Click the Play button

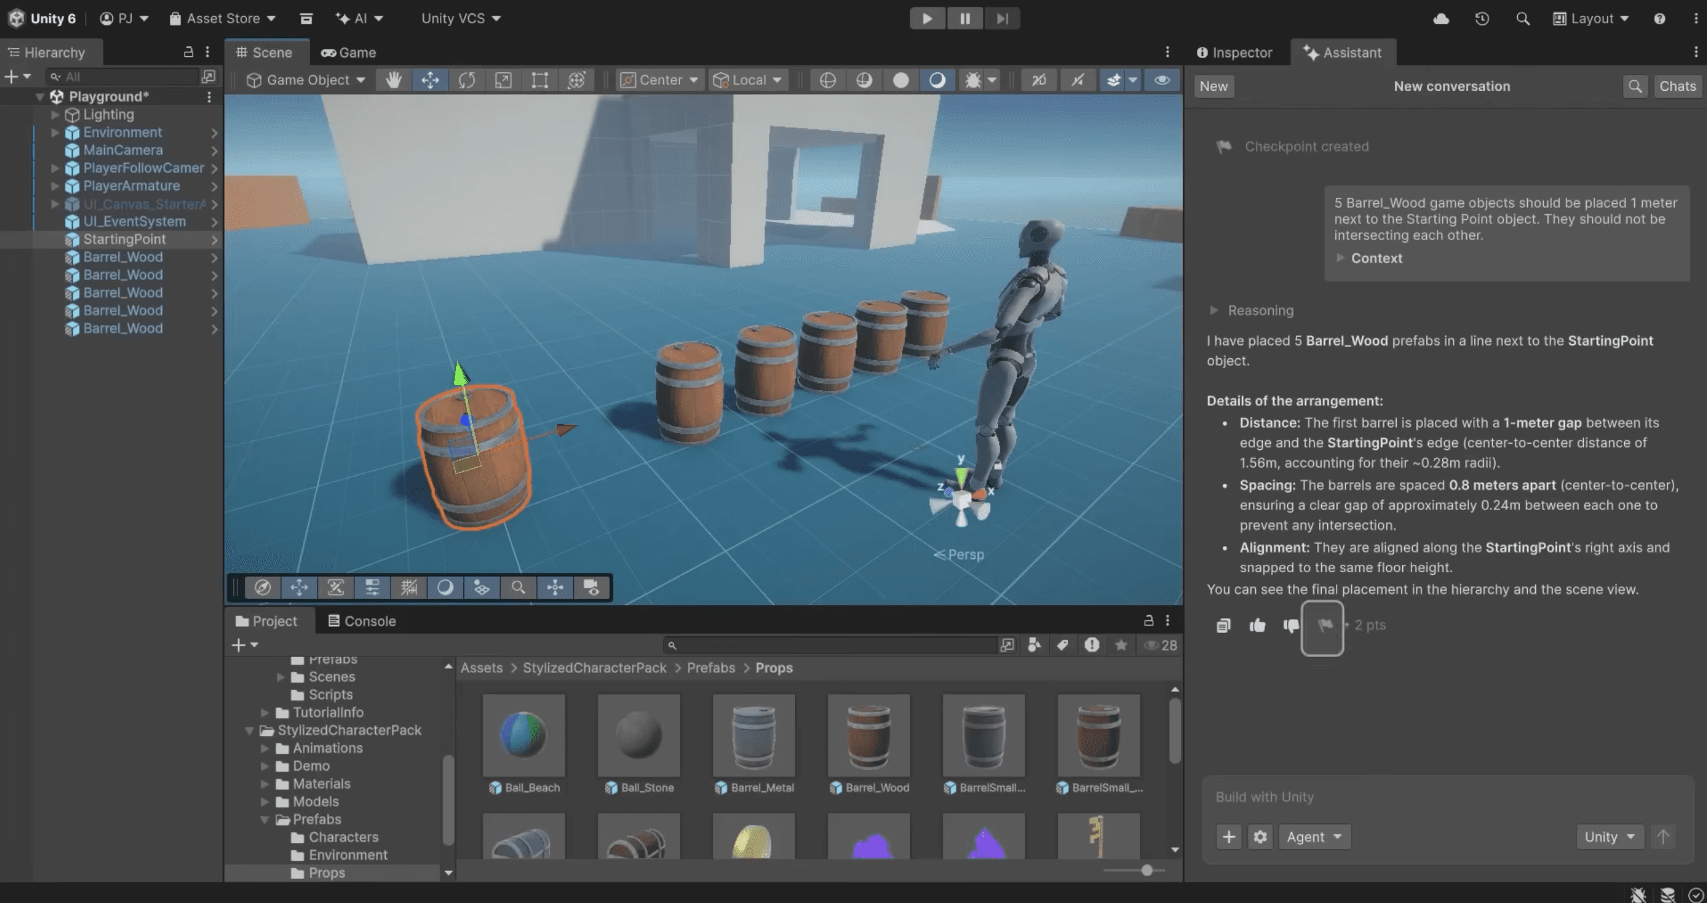(x=927, y=19)
